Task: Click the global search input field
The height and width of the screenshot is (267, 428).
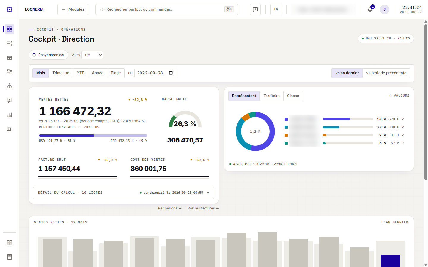Action: (x=167, y=9)
